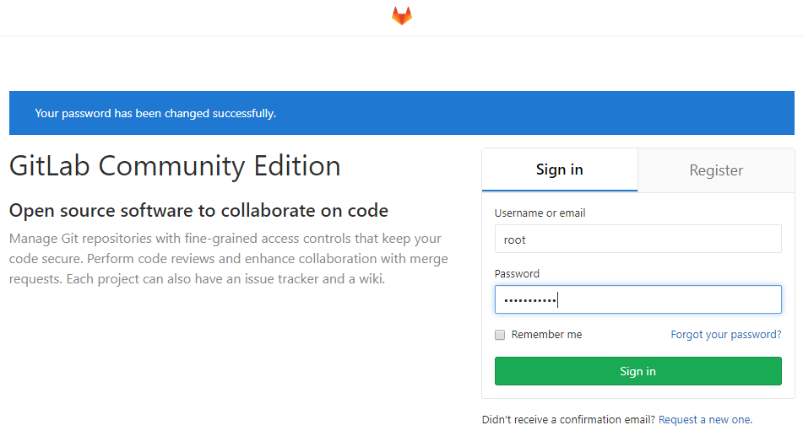This screenshot has height=436, width=803.
Task: Click the green Sign in button
Action: [x=638, y=371]
